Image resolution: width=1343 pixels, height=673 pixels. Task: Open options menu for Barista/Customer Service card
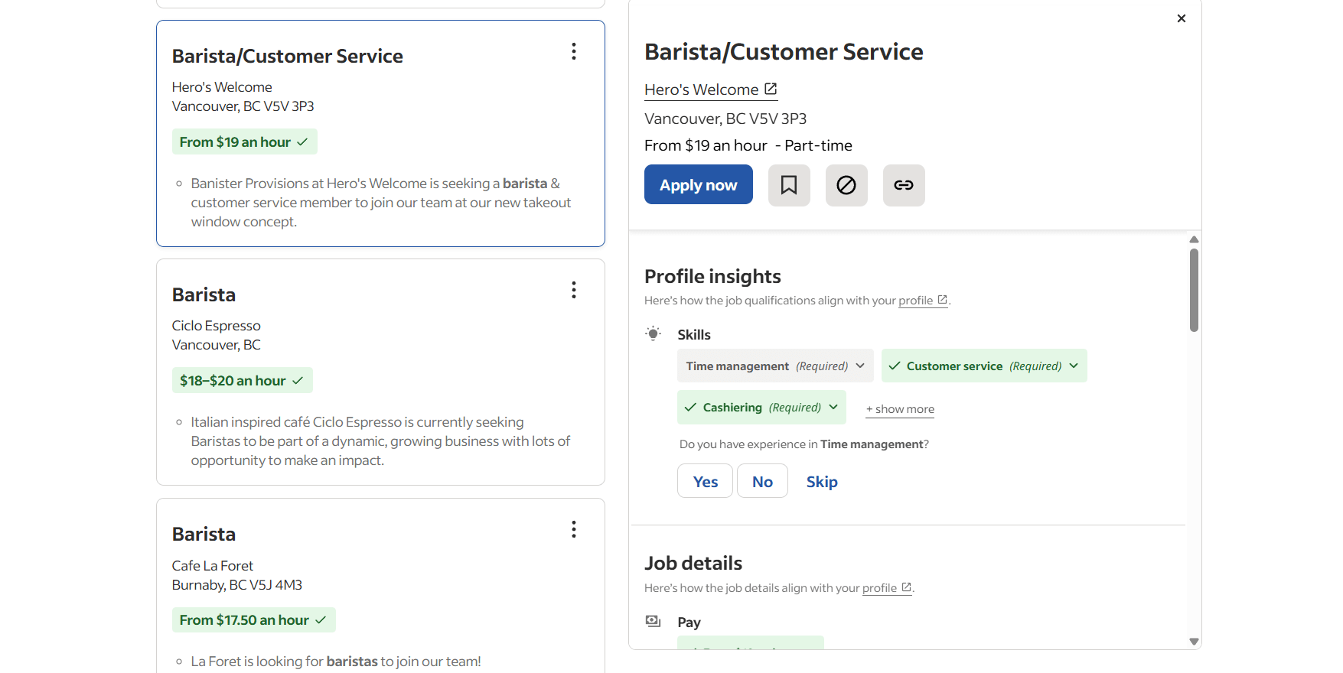(x=574, y=51)
